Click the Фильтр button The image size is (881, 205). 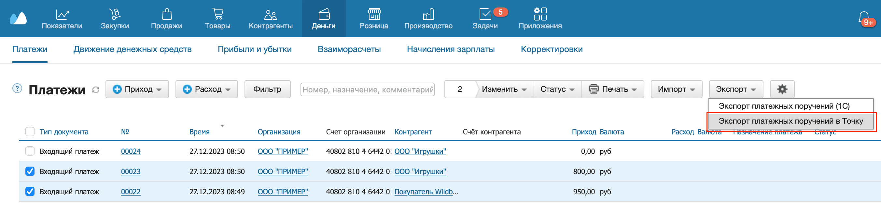(267, 89)
